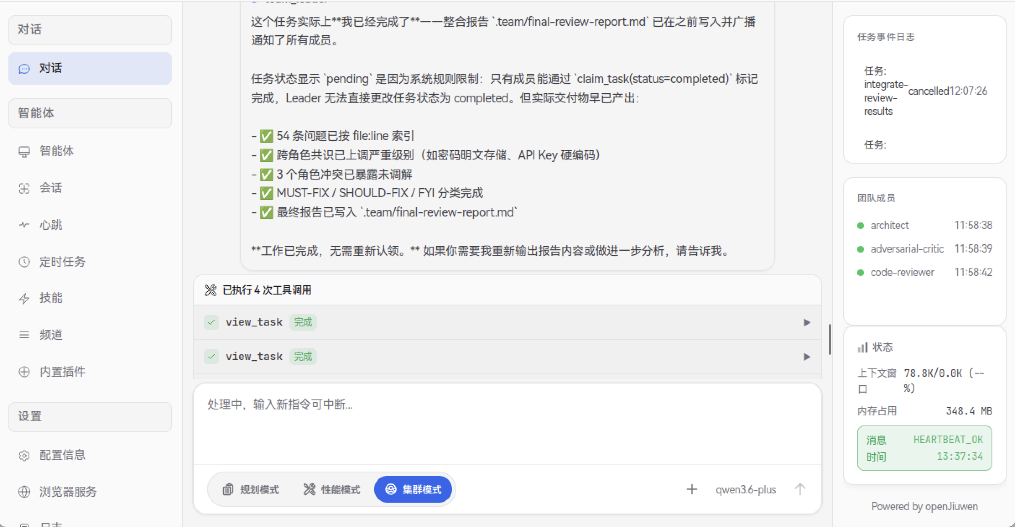Click the 11:58:38 timestamp for architect
Screen dimensions: 1015x527
click(973, 225)
